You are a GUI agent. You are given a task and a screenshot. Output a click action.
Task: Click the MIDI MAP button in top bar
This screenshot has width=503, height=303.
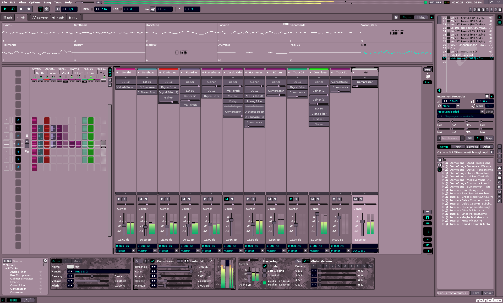click(x=436, y=2)
